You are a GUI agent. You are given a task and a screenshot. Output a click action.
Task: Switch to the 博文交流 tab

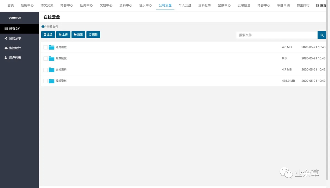point(47,5)
